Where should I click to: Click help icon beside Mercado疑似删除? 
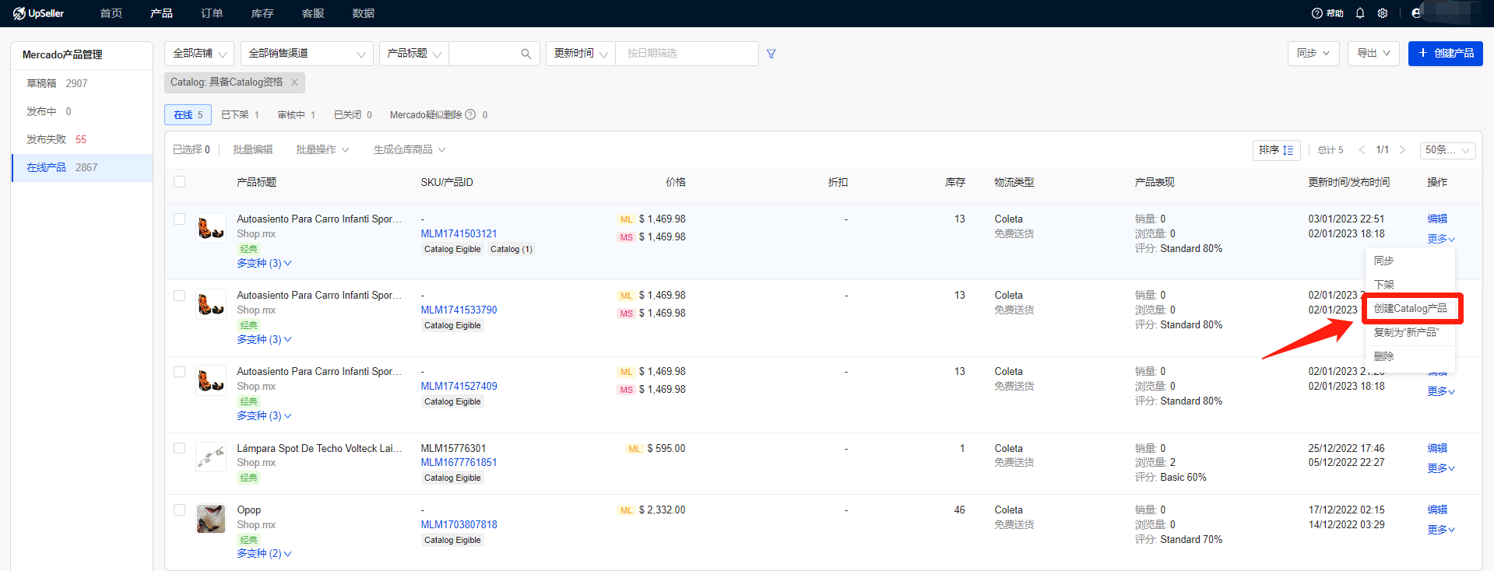click(470, 115)
